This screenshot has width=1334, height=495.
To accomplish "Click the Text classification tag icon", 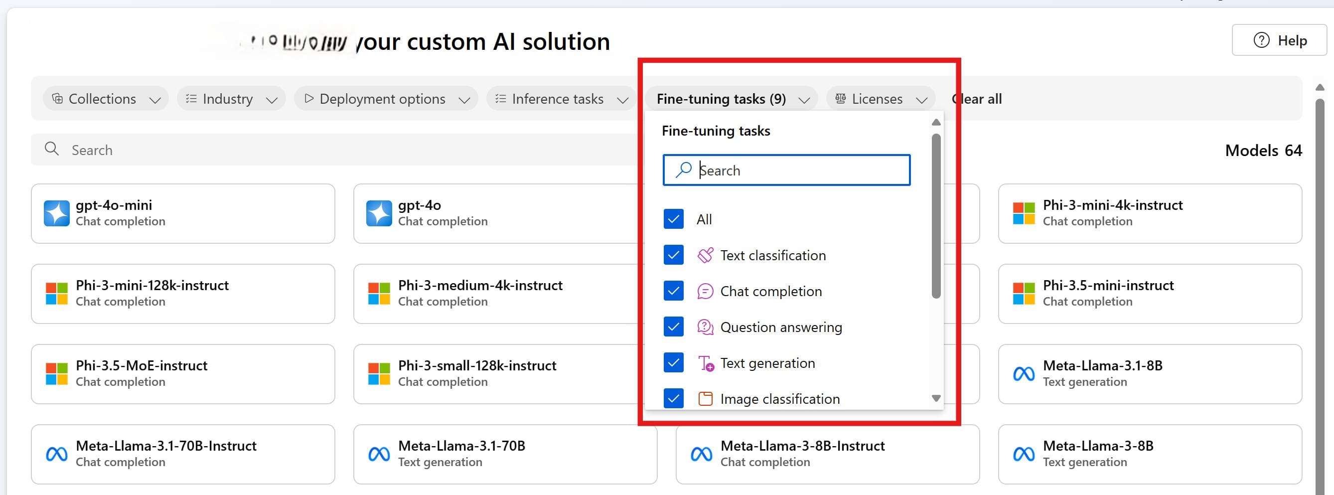I will (705, 255).
